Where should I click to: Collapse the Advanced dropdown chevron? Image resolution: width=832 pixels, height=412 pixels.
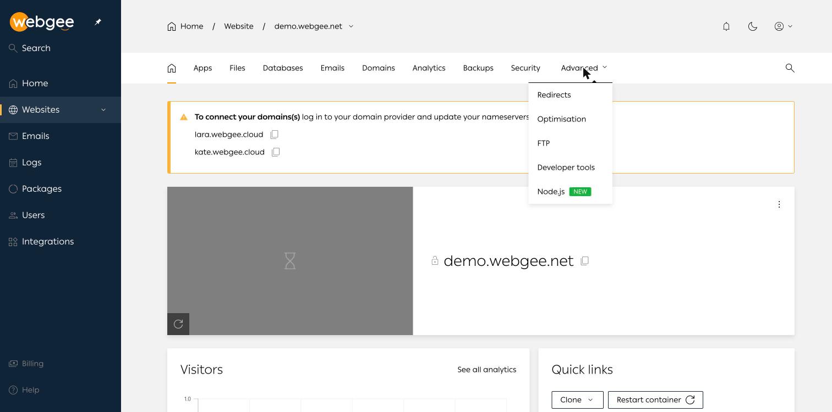[605, 67]
